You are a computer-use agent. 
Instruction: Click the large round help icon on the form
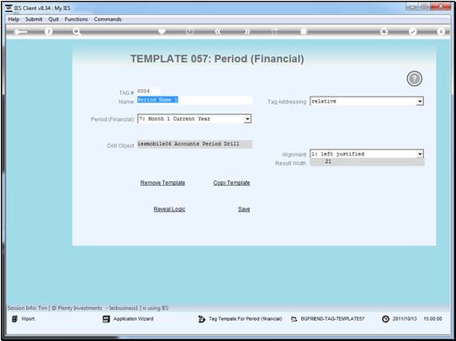[414, 79]
